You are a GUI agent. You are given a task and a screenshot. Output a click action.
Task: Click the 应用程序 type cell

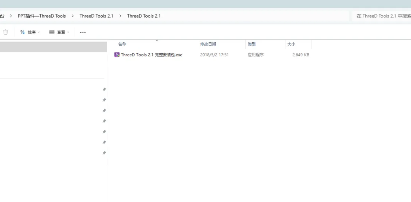pyautogui.click(x=256, y=55)
